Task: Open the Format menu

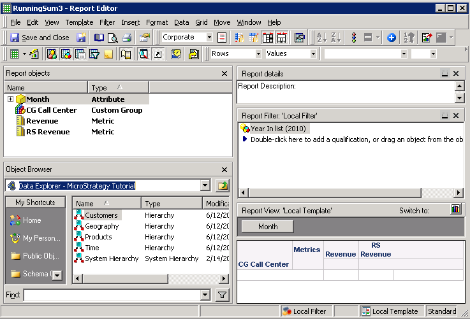Action: [x=157, y=22]
